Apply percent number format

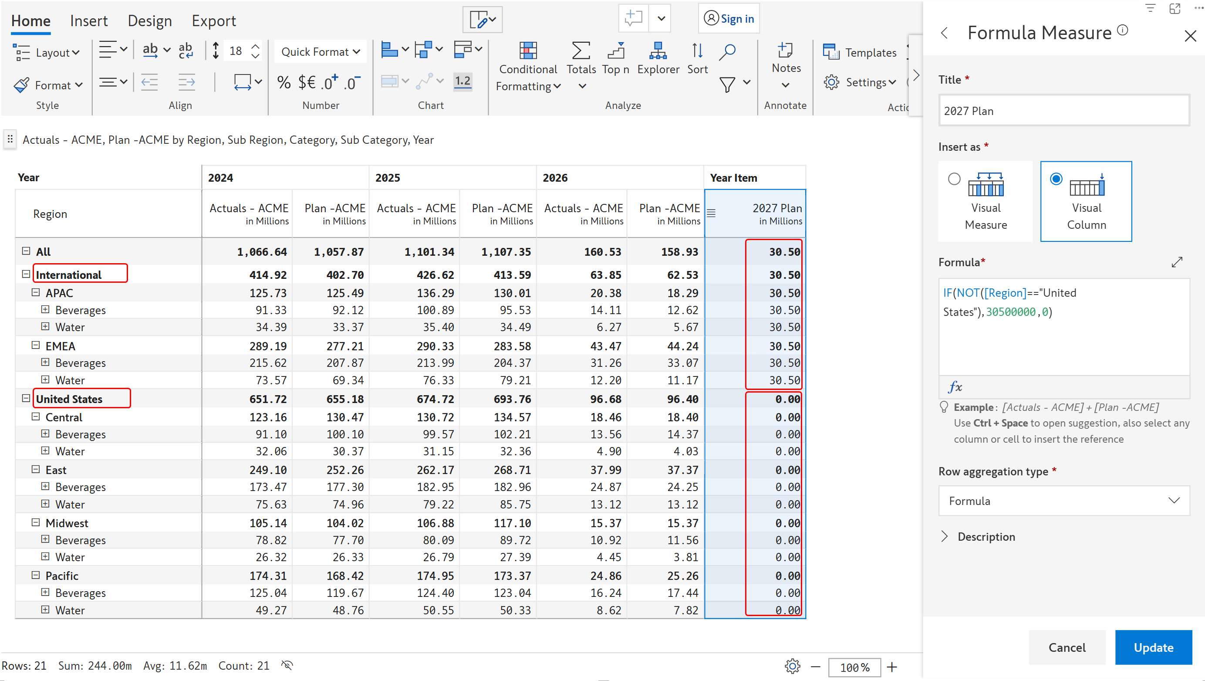point(284,83)
